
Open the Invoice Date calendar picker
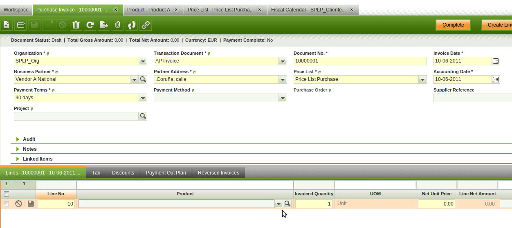tap(496, 61)
